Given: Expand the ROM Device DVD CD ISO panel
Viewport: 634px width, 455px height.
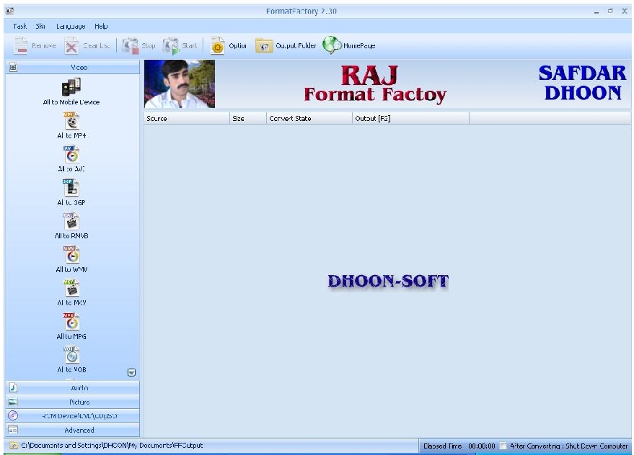Looking at the screenshot, I should pos(72,415).
